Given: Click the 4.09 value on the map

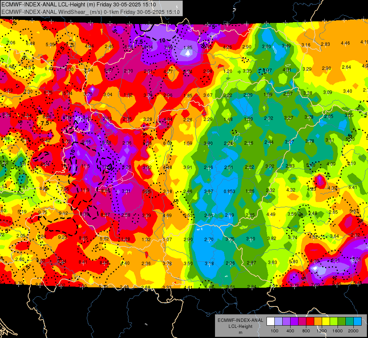Looking at the screenshot, I should point(331,164).
